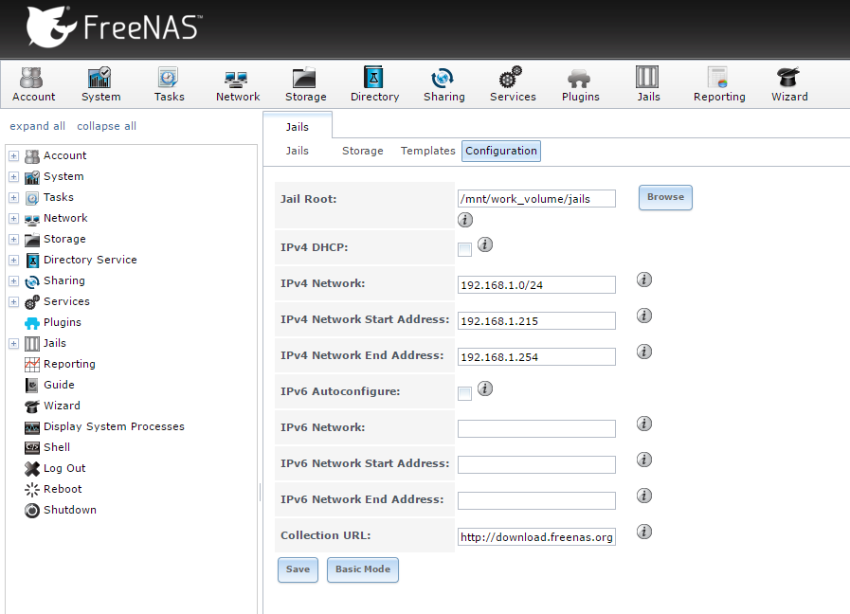Viewport: 850px width, 614px height.
Task: Save the jail configuration
Action: click(x=298, y=569)
